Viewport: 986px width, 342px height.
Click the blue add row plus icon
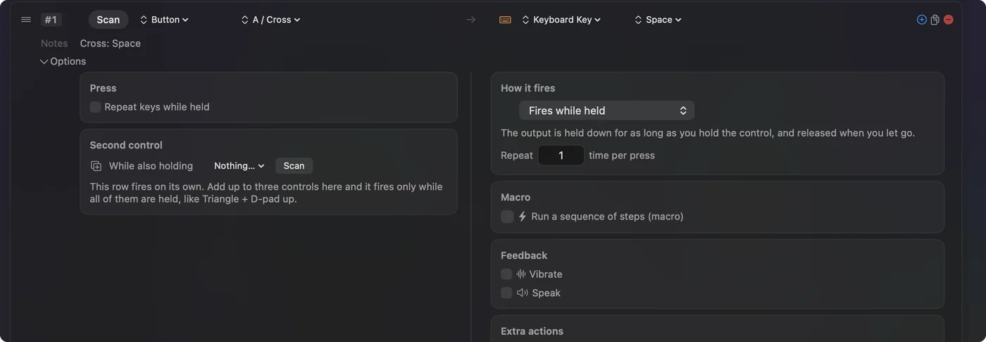pyautogui.click(x=921, y=20)
